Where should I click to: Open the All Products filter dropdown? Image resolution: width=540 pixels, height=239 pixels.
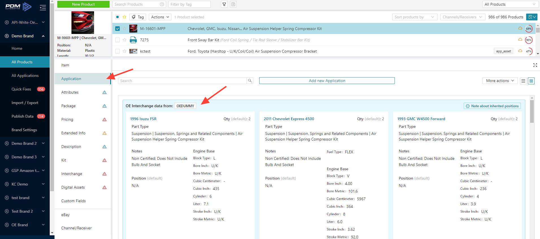[x=510, y=4]
